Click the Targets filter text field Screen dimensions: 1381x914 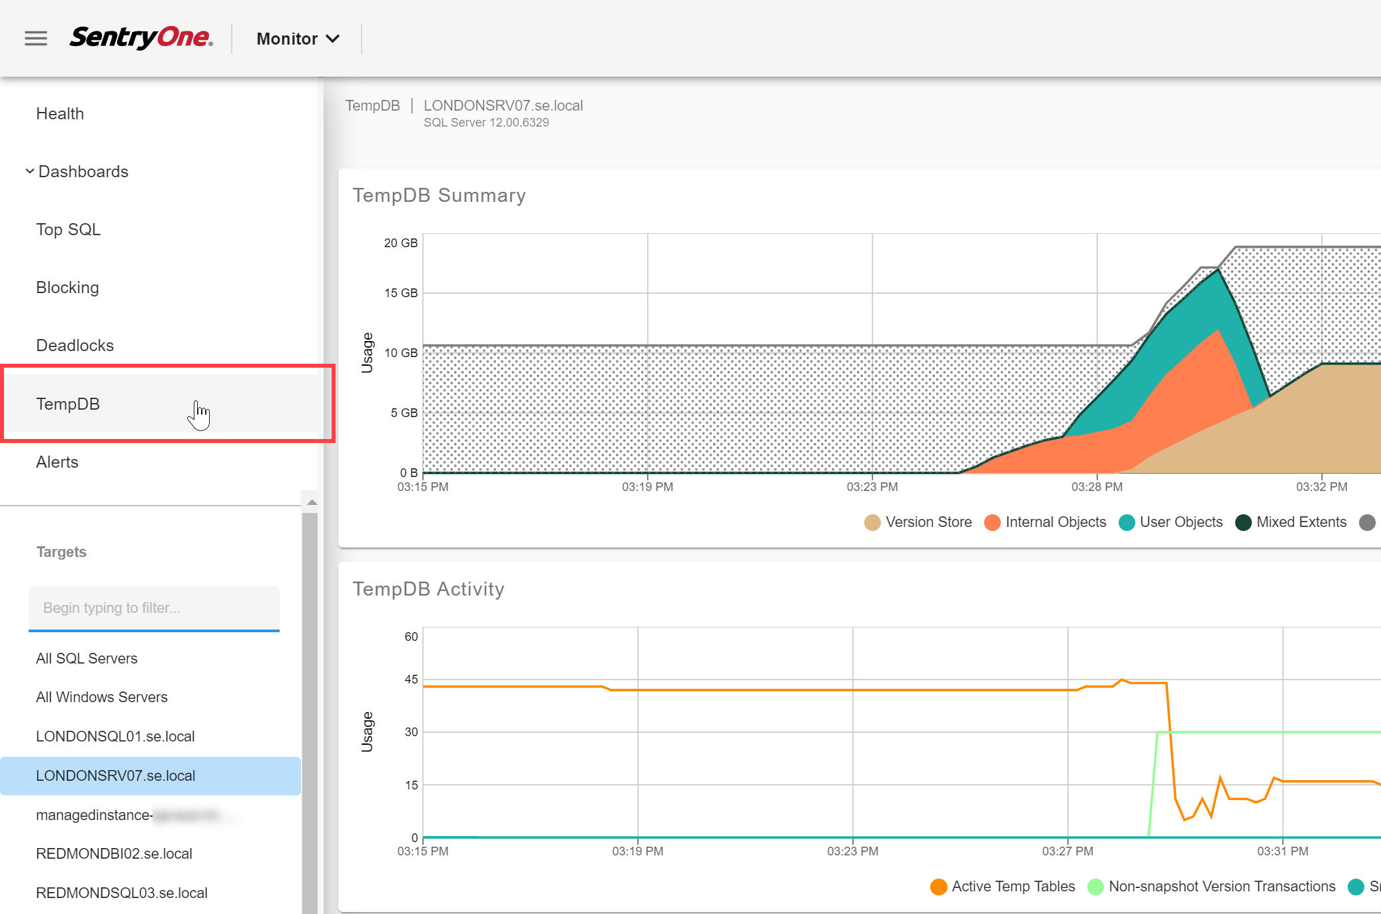coord(154,608)
